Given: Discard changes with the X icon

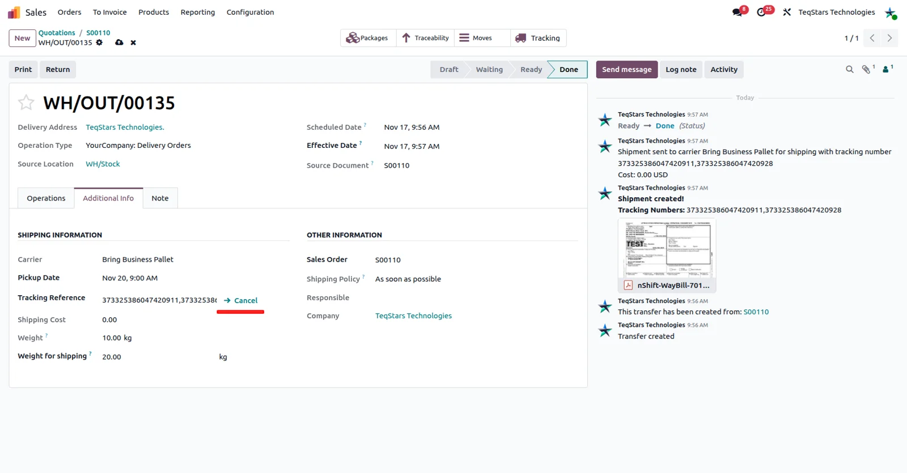Looking at the screenshot, I should [x=133, y=42].
